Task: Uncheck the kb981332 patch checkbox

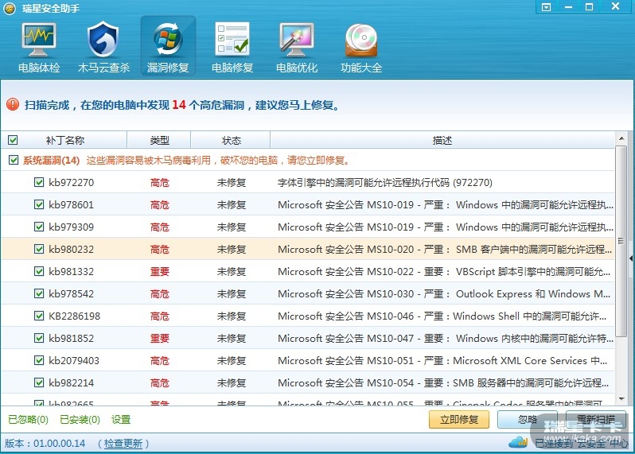Action: [x=39, y=271]
